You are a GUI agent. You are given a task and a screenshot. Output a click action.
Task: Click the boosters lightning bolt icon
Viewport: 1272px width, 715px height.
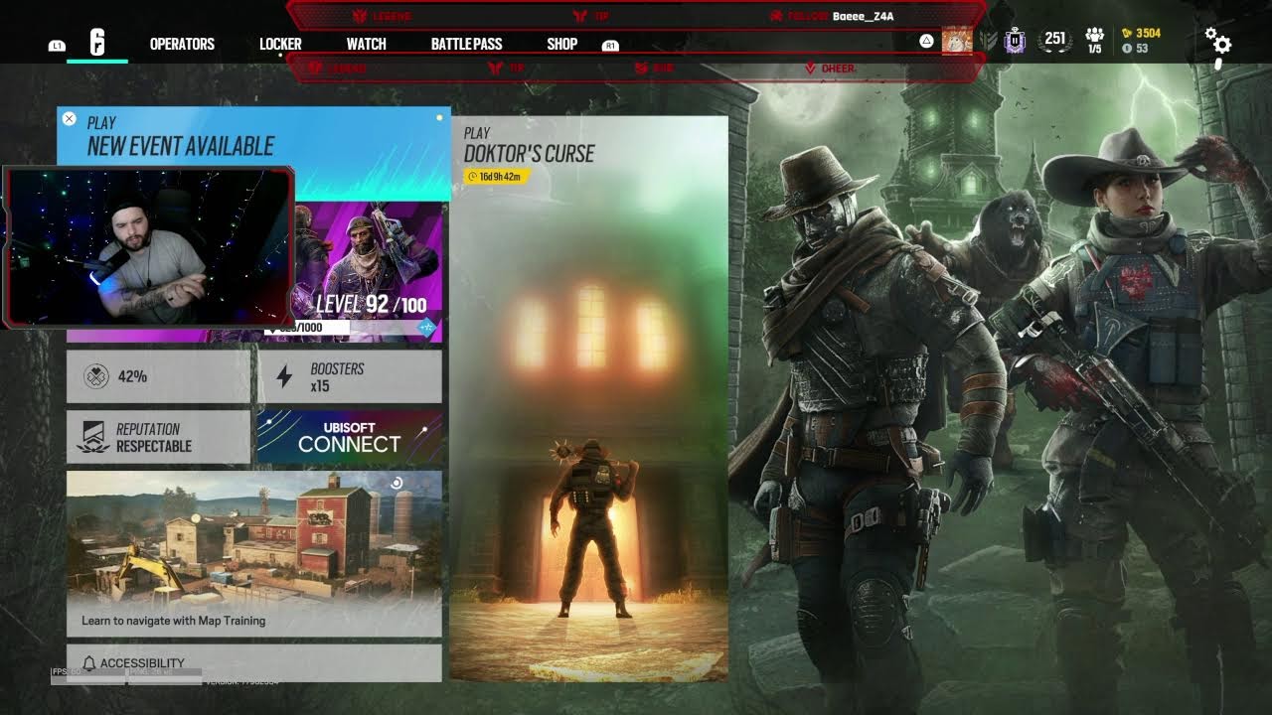click(284, 376)
